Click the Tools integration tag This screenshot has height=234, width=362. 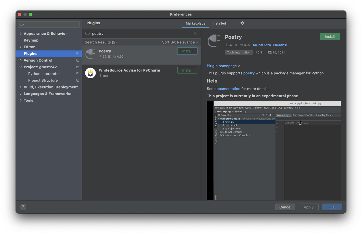point(239,52)
